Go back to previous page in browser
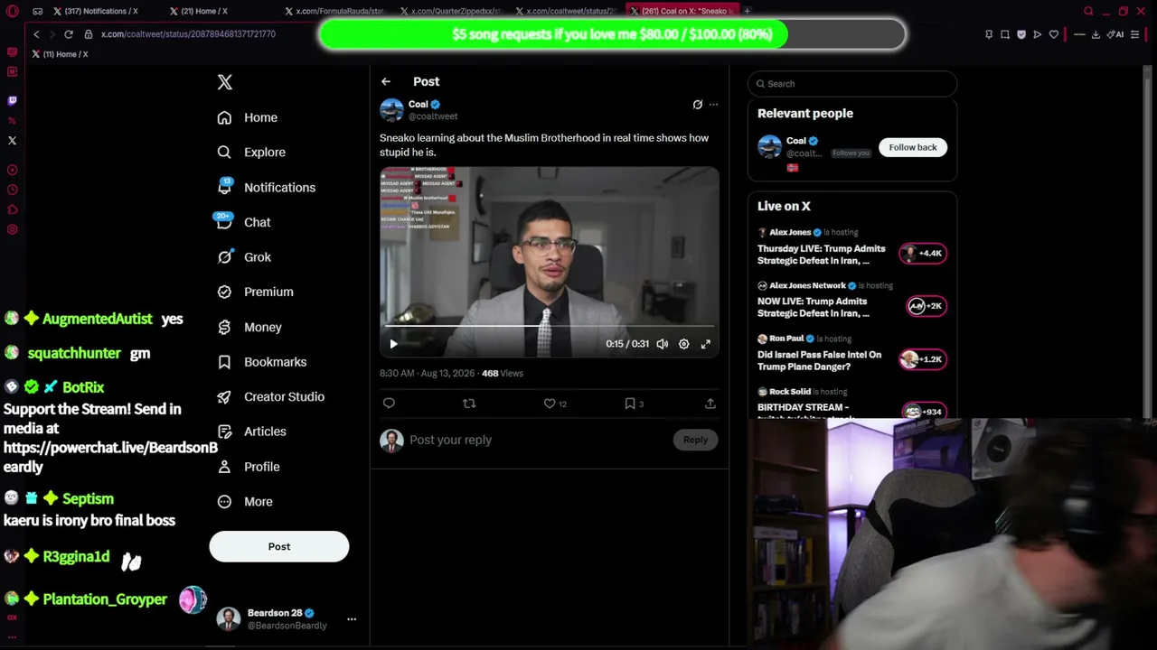Screen dimensions: 1157x650 (36, 34)
